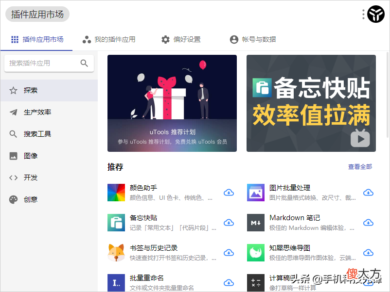This screenshot has height=292, width=390.
Task: Download the 书签与历史记录 plugin
Action: coord(229,253)
